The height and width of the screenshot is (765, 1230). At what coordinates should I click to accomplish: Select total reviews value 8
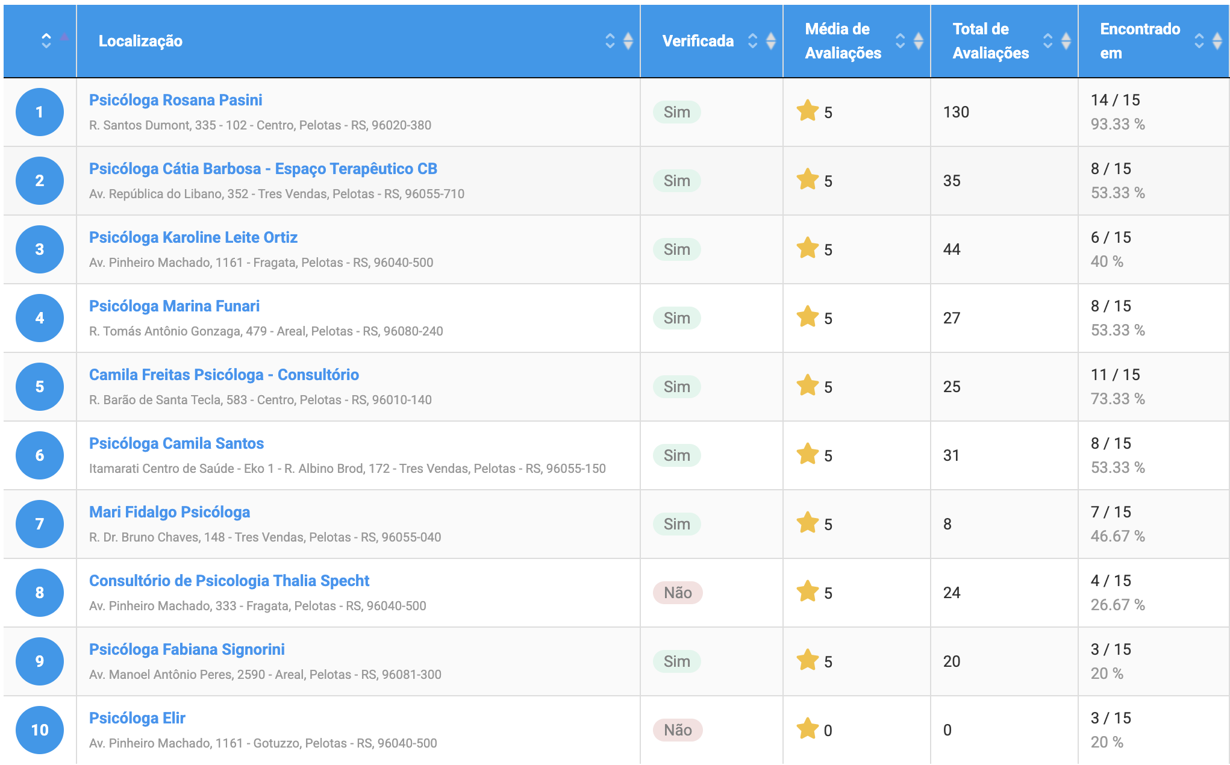coord(947,524)
